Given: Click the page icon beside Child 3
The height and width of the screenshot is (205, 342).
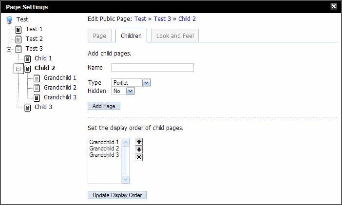Looking at the screenshot, I should coord(28,107).
